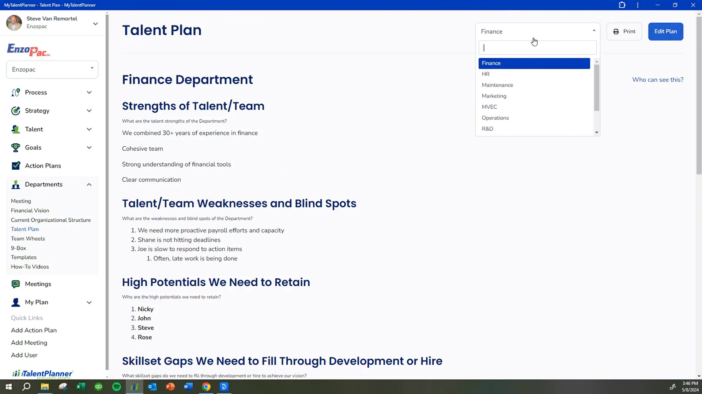Select Marketing from the department list
Viewport: 702px width, 394px height.
tap(494, 96)
